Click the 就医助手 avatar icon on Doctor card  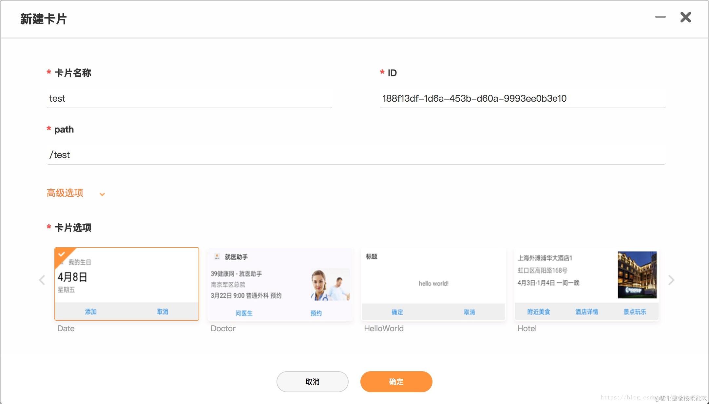217,257
